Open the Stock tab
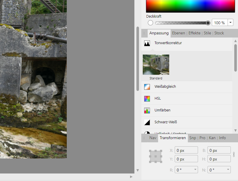This screenshot has width=238, height=181. point(219,33)
